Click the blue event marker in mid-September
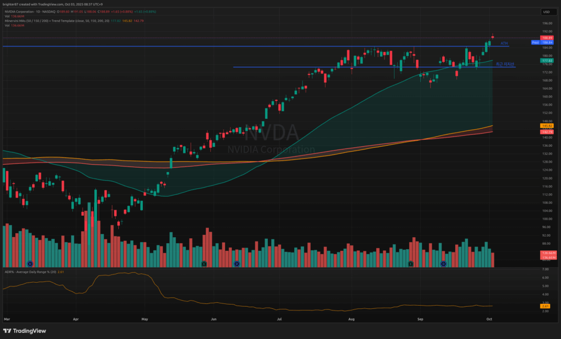 [x=444, y=264]
